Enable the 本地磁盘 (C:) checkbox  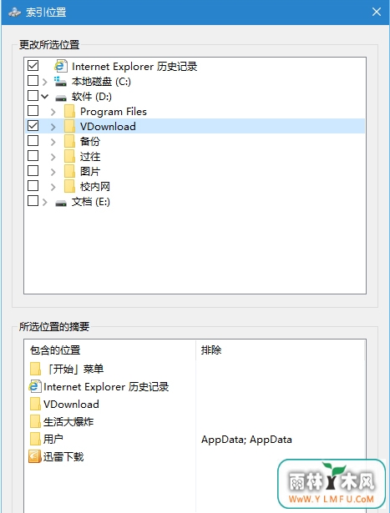(x=33, y=80)
